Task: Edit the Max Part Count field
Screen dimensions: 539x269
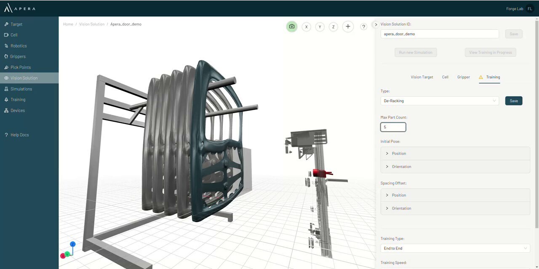Action: tap(393, 127)
